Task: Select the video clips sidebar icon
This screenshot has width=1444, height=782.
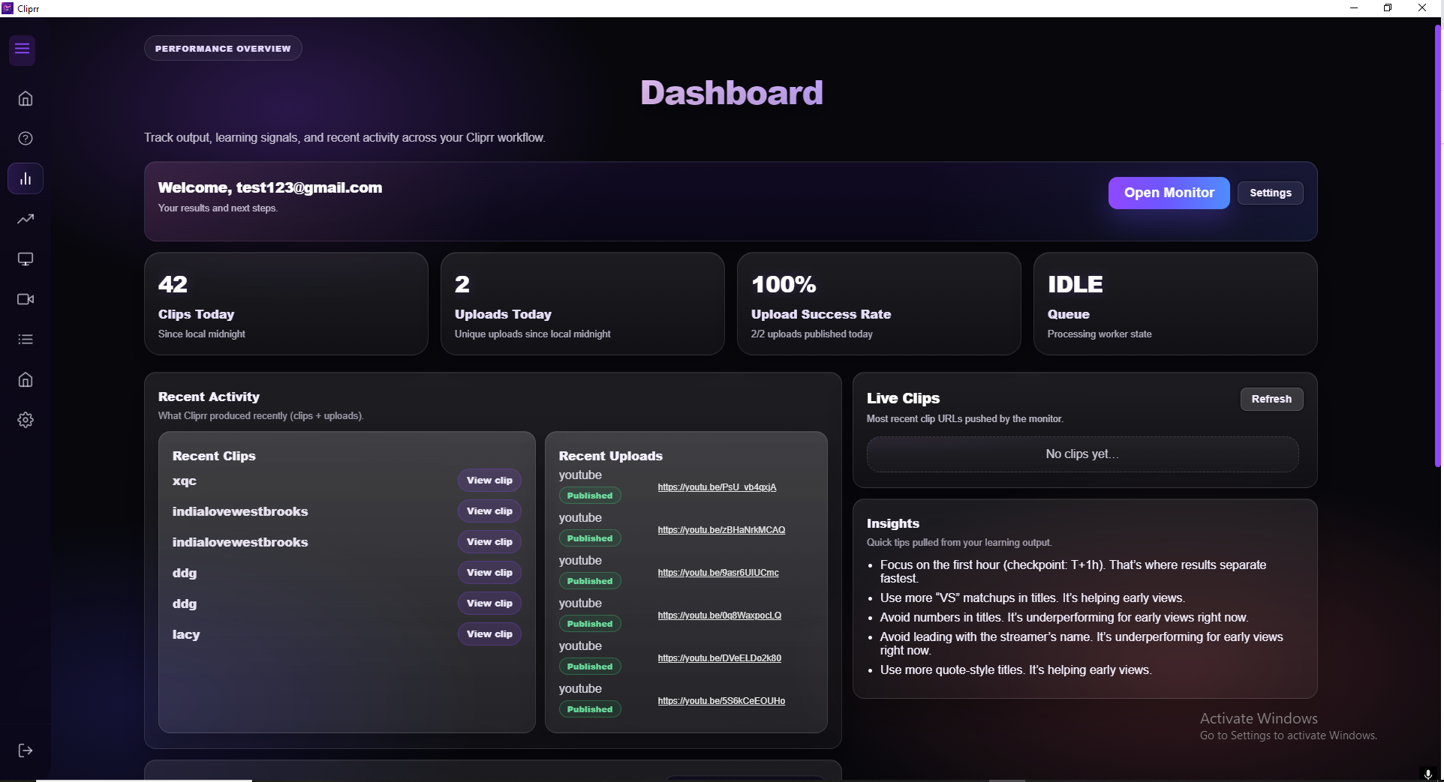Action: 25,299
